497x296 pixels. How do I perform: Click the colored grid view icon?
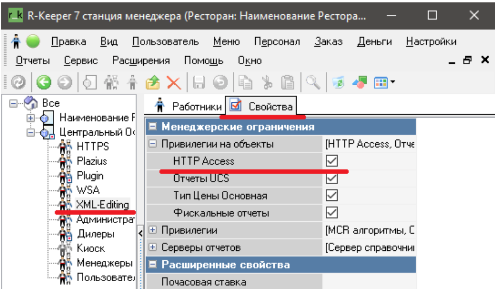point(380,82)
